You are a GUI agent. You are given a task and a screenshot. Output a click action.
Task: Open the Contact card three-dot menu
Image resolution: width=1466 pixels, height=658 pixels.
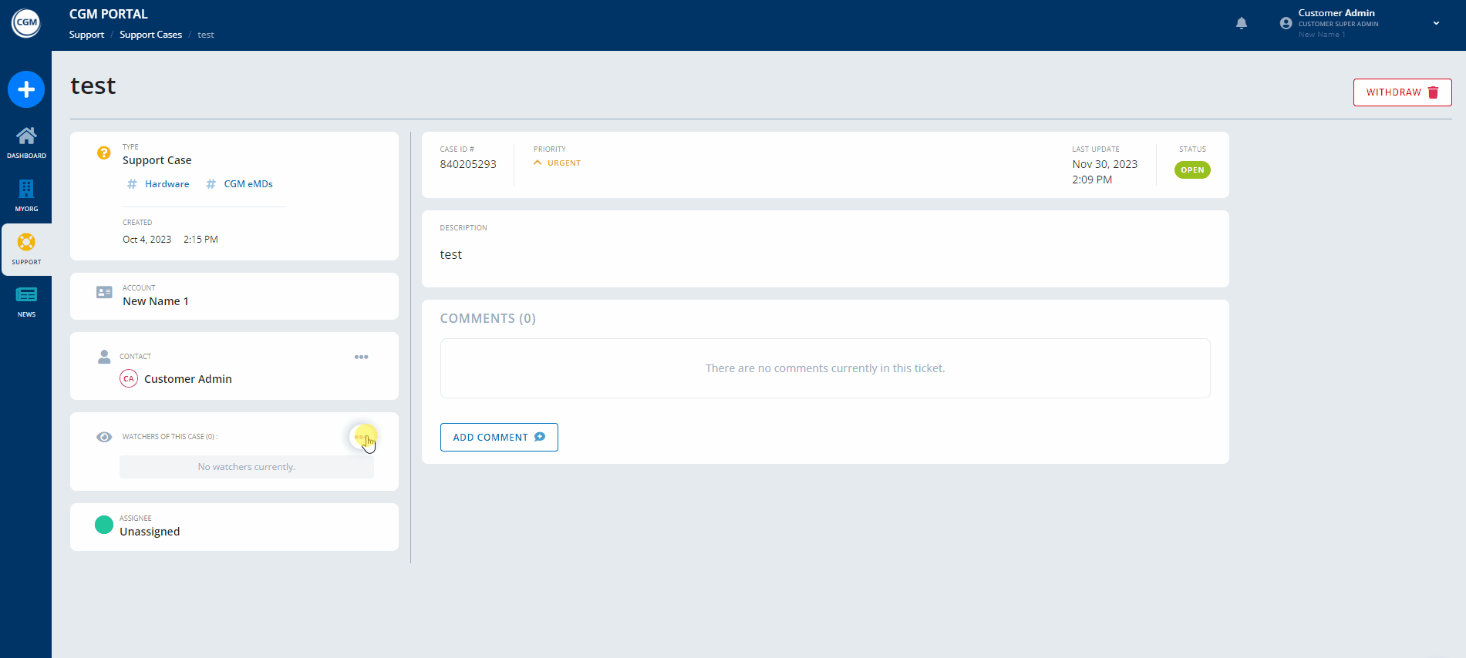(x=361, y=357)
